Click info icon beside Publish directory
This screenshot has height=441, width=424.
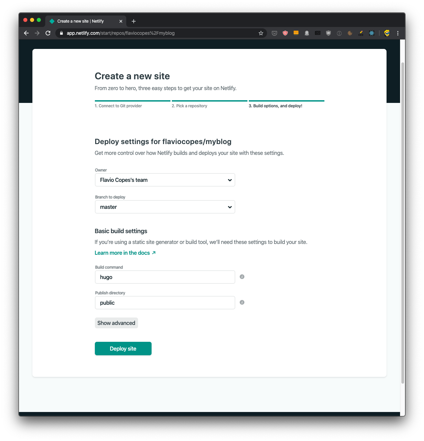pos(242,302)
